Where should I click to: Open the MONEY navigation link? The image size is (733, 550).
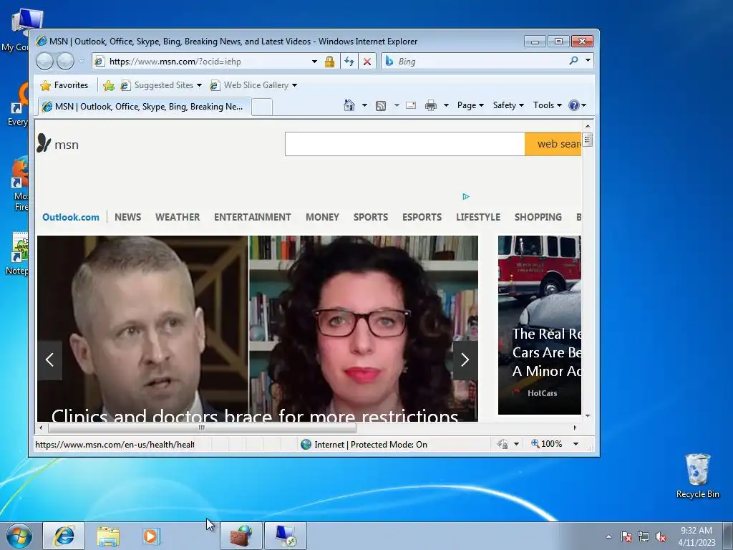click(322, 217)
